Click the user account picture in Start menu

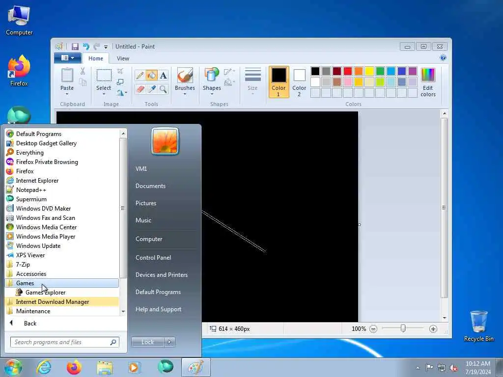[x=165, y=141]
